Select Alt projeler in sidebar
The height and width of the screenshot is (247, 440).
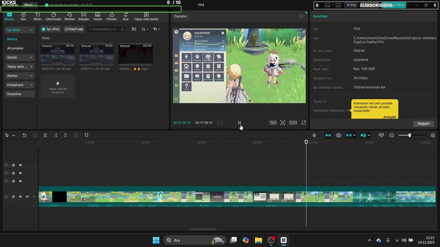15,48
